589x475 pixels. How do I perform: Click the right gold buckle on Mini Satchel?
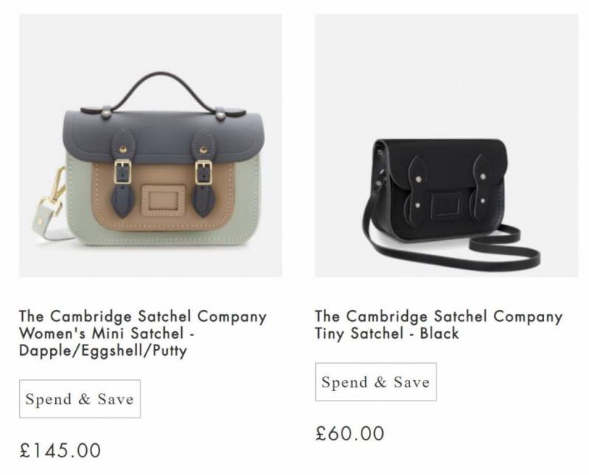[202, 173]
